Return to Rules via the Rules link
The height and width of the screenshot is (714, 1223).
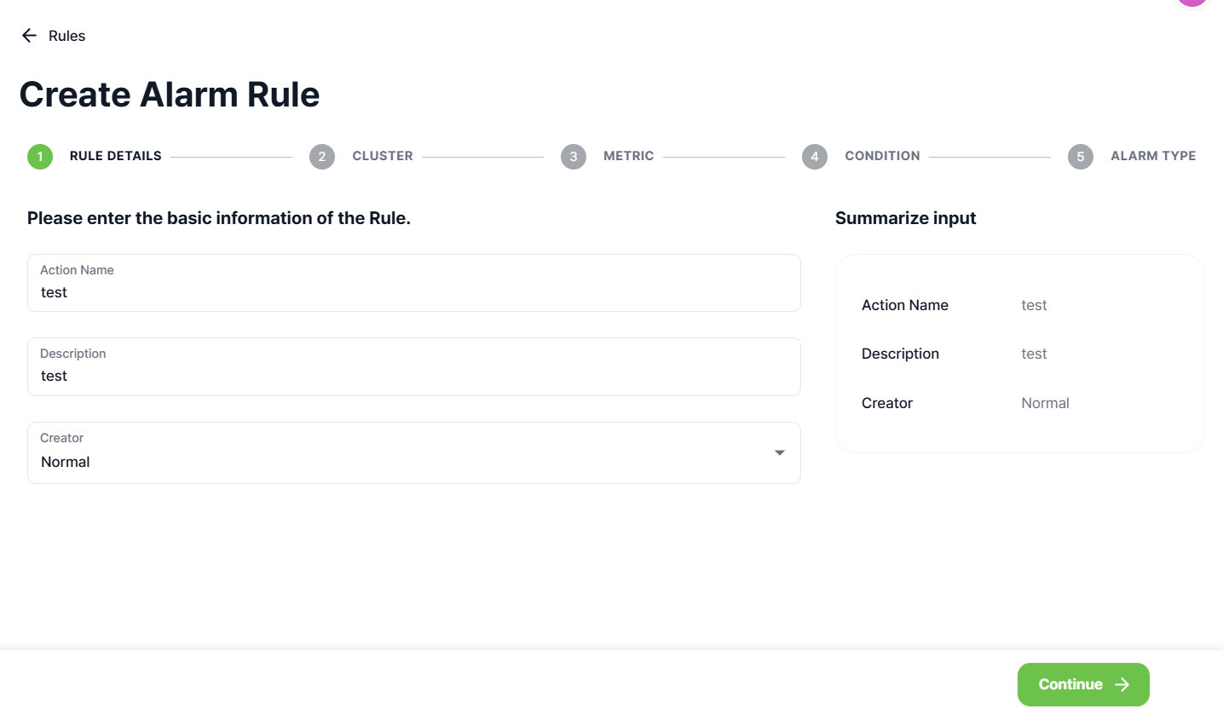click(67, 36)
